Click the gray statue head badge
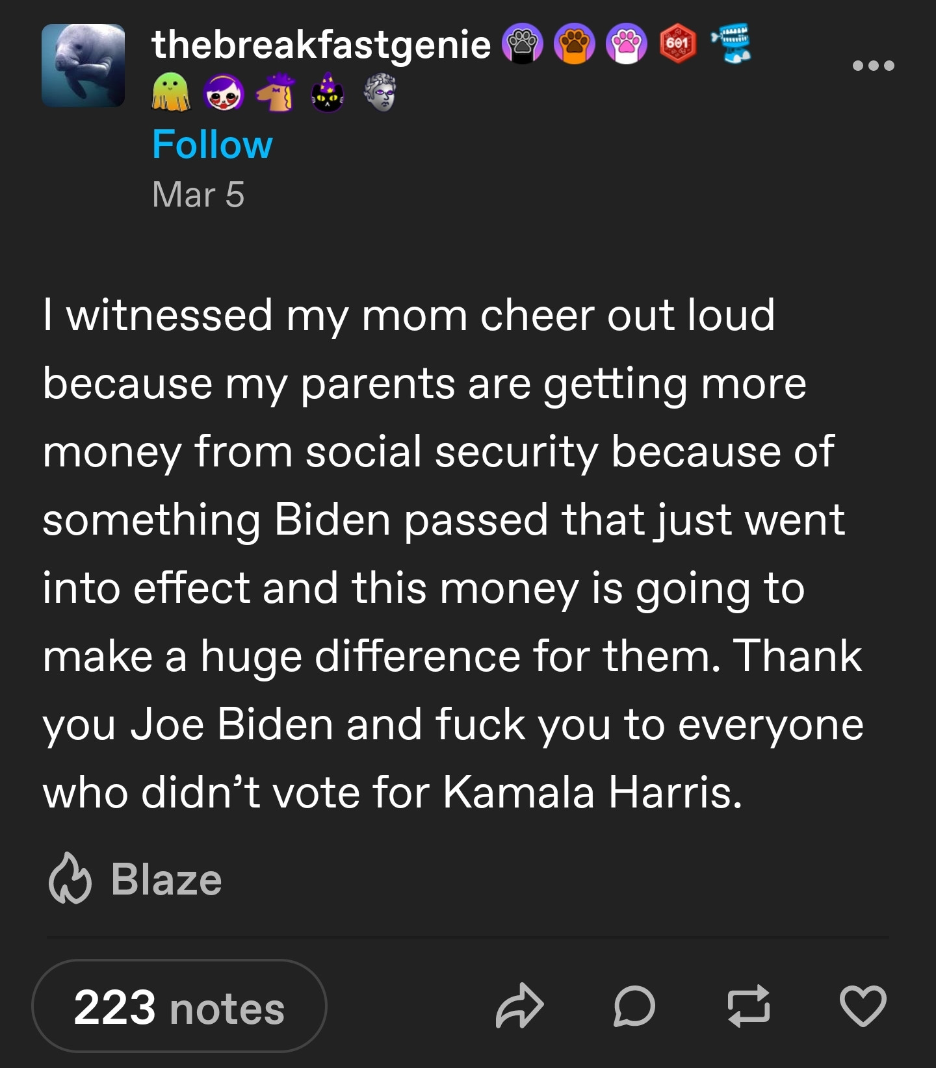 pos(380,93)
